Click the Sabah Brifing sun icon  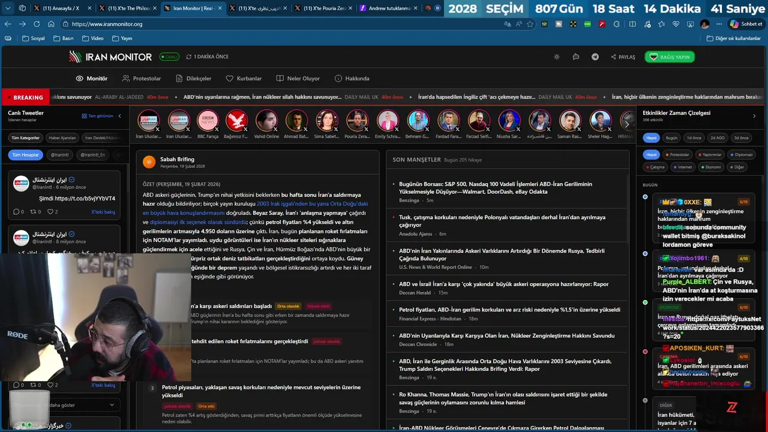tap(149, 162)
